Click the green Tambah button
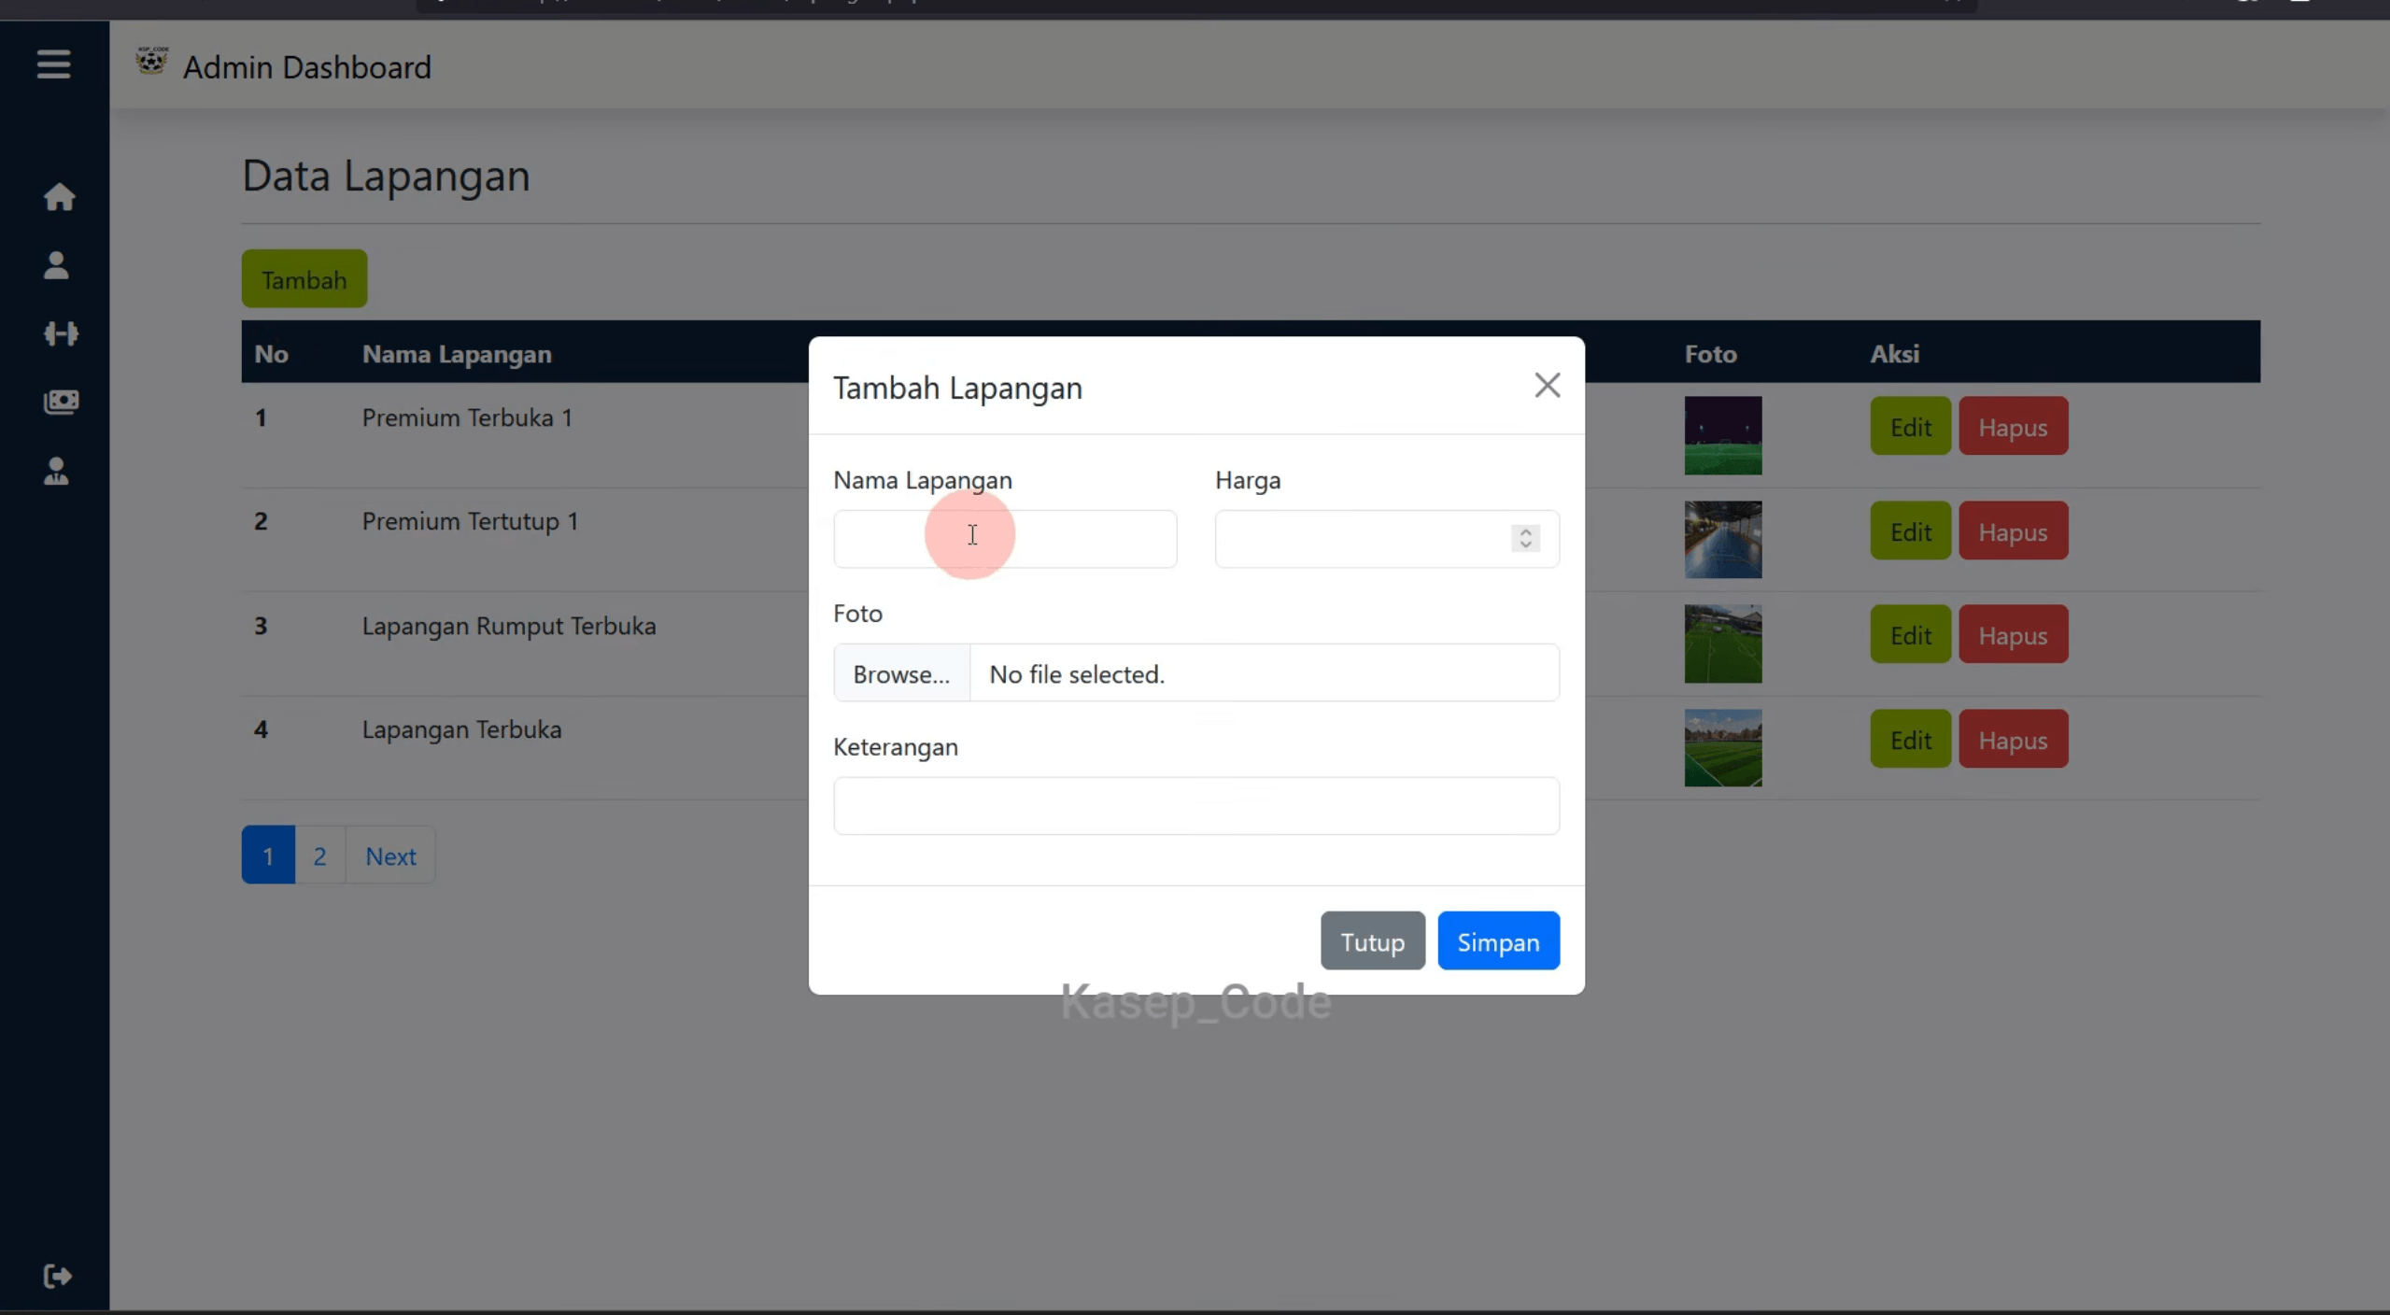Image resolution: width=2390 pixels, height=1315 pixels. (304, 279)
